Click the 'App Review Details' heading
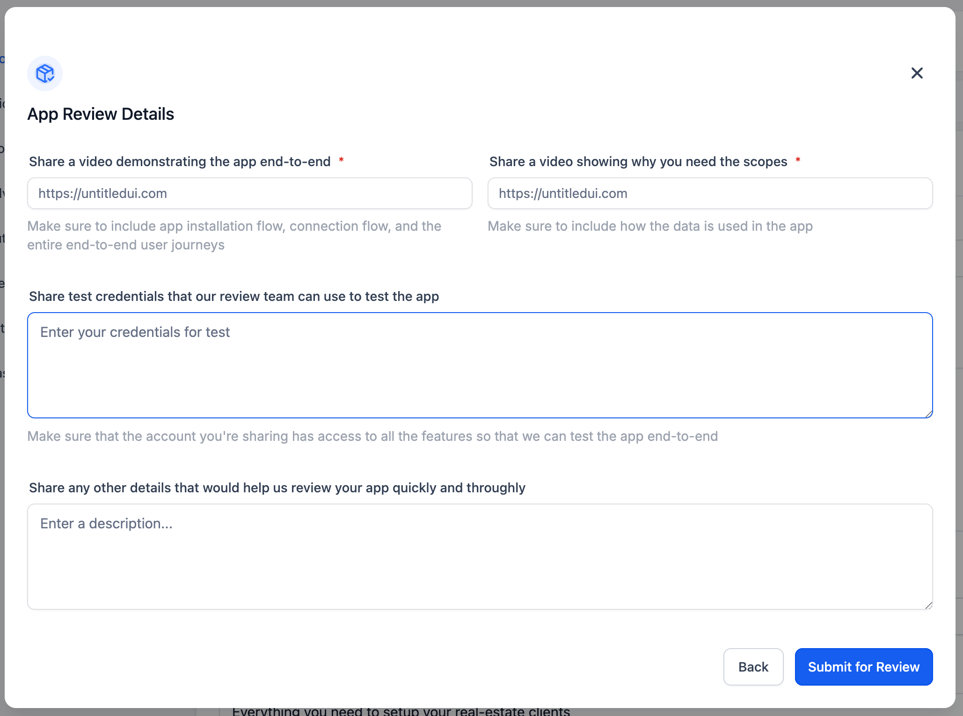 click(101, 114)
